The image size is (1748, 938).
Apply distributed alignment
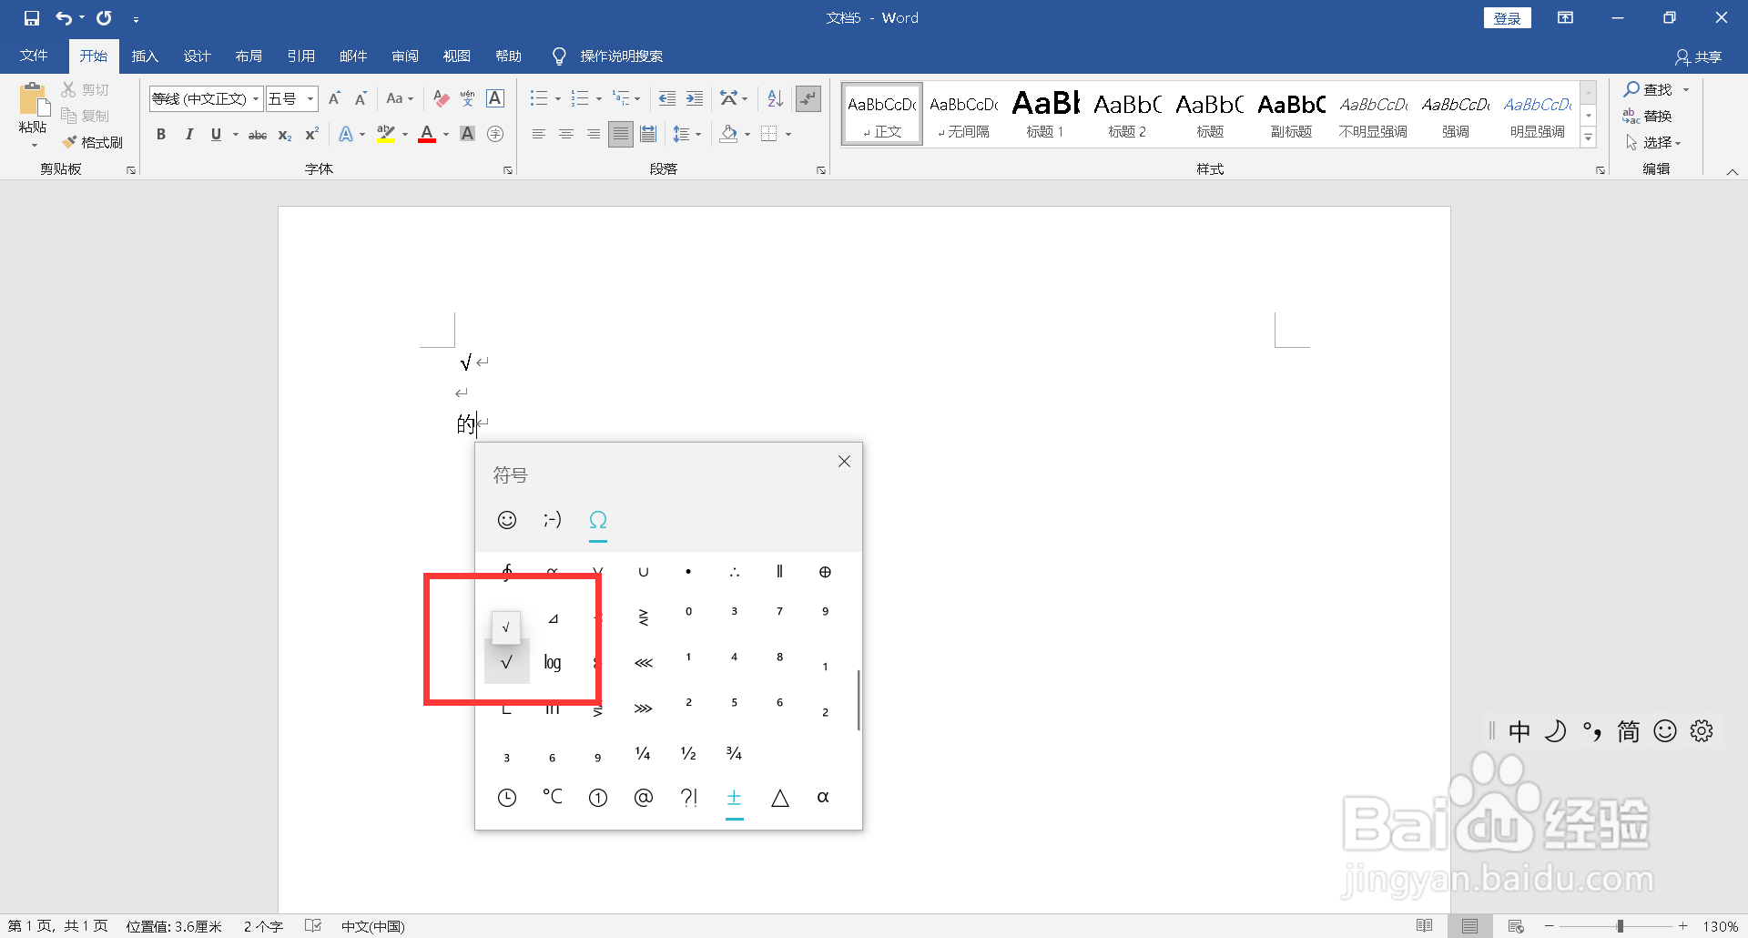648,135
